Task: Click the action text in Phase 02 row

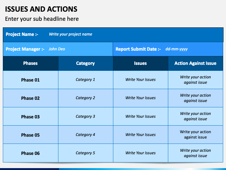Action: pyautogui.click(x=196, y=98)
